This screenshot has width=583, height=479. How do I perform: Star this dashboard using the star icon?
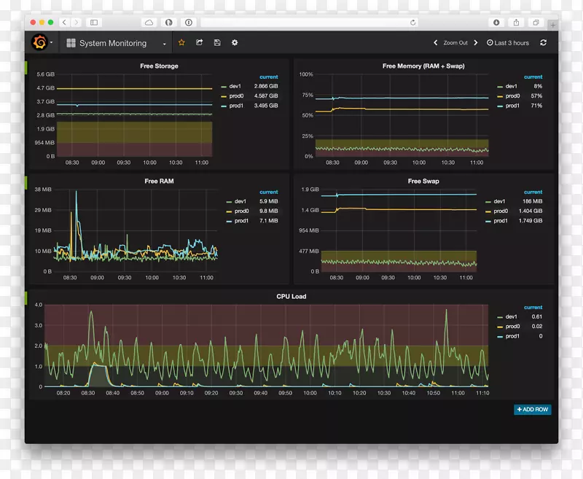tap(181, 42)
